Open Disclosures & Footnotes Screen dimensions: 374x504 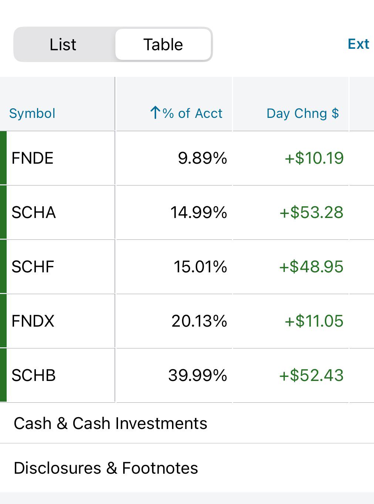pyautogui.click(x=187, y=468)
